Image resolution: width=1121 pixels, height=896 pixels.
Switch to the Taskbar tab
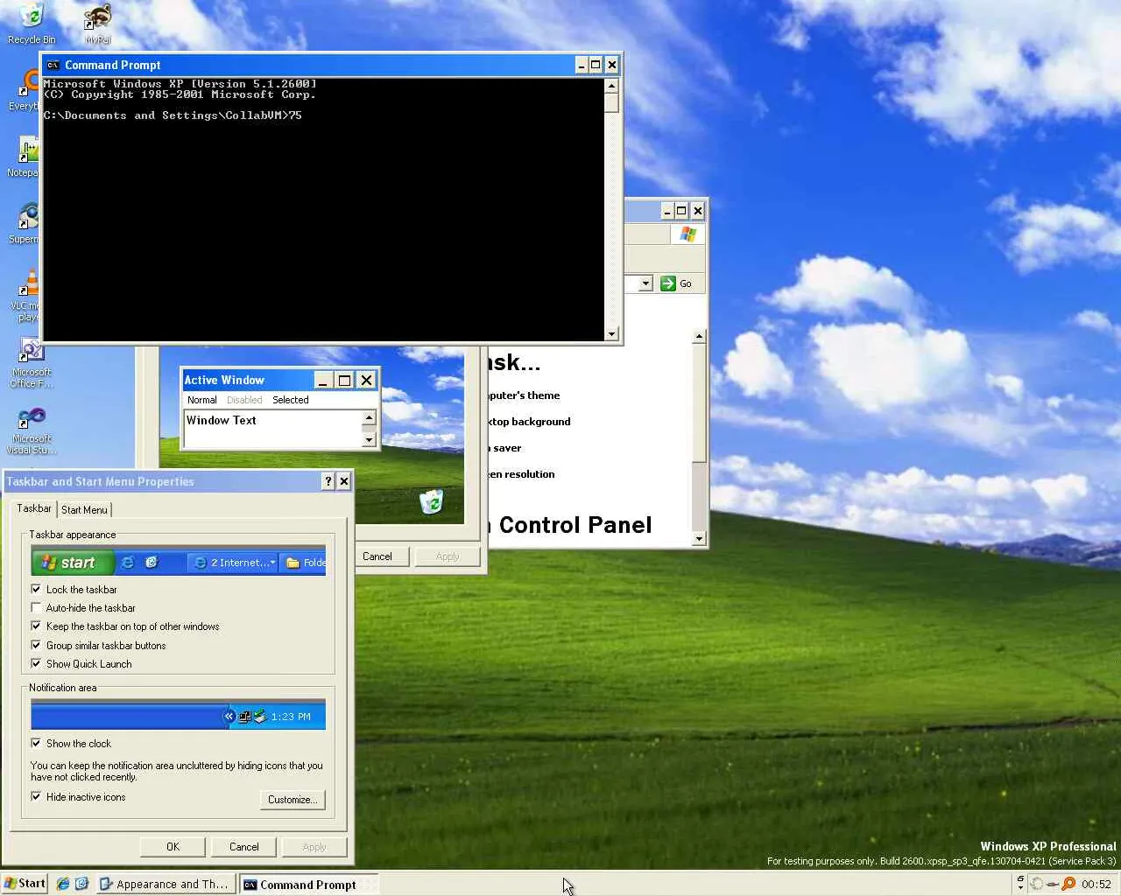click(34, 508)
